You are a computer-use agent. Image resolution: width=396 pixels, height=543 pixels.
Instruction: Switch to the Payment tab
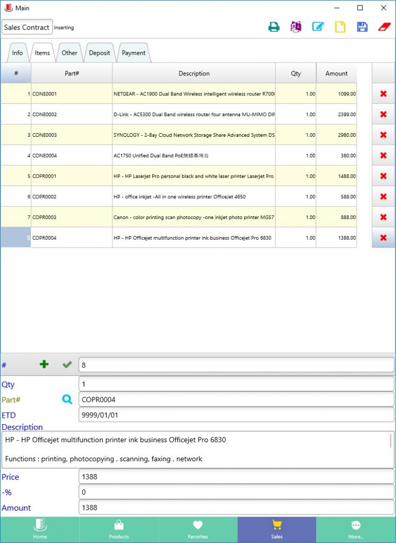134,53
